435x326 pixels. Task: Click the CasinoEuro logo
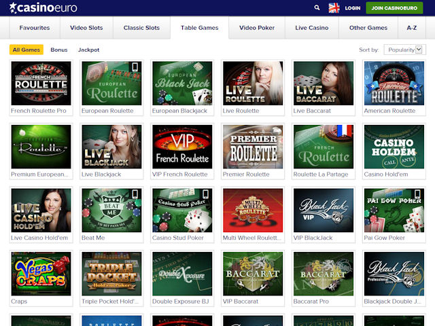point(43,7)
